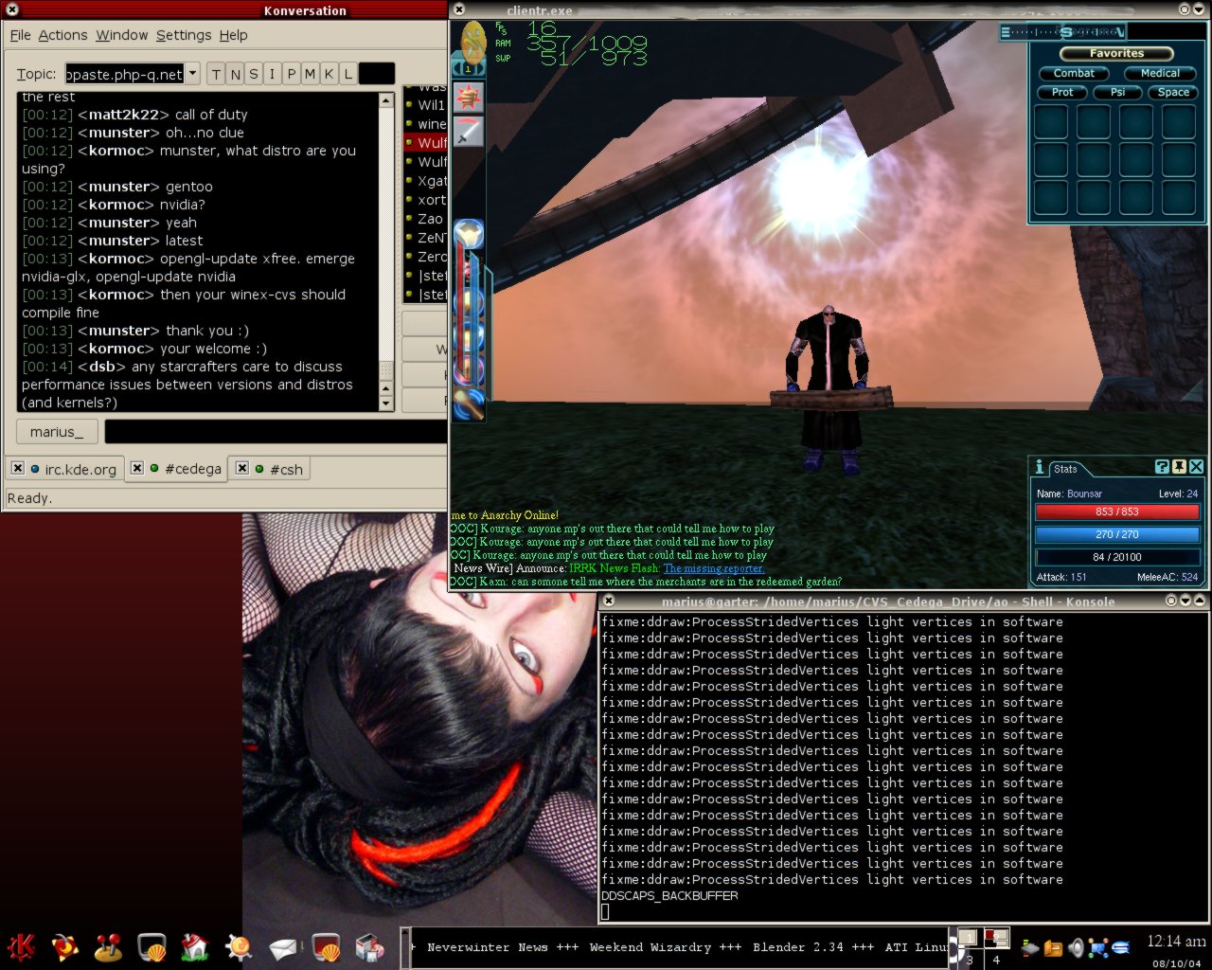Toggle the I channel mode button
Image resolution: width=1212 pixels, height=970 pixels.
(273, 74)
